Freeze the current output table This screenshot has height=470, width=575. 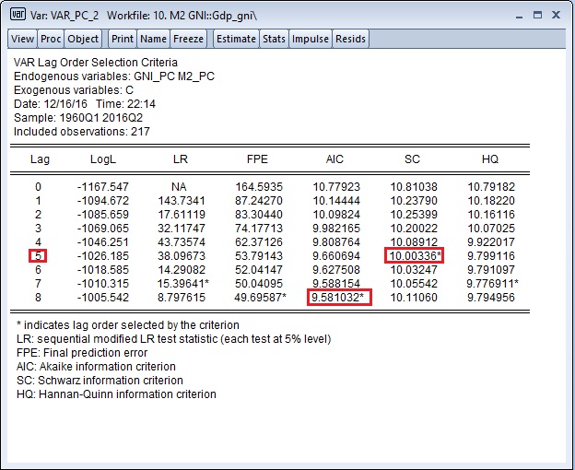tap(188, 39)
